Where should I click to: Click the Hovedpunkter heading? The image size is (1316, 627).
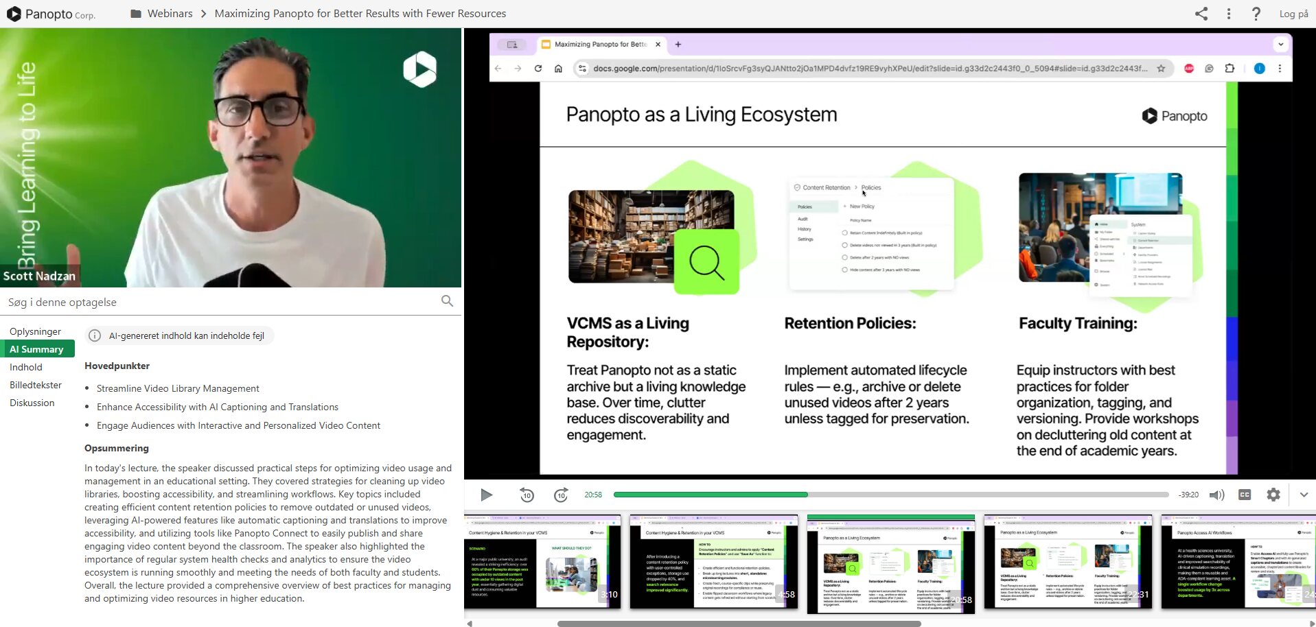[117, 366]
